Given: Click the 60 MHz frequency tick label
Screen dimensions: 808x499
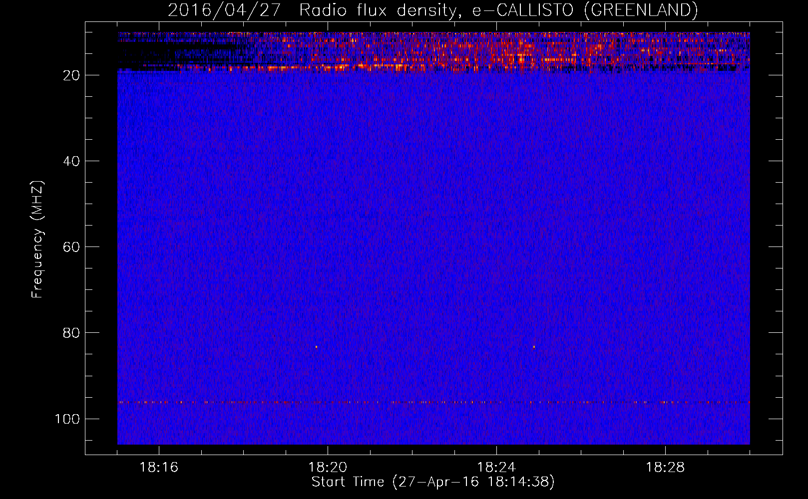Looking at the screenshot, I should (x=71, y=247).
